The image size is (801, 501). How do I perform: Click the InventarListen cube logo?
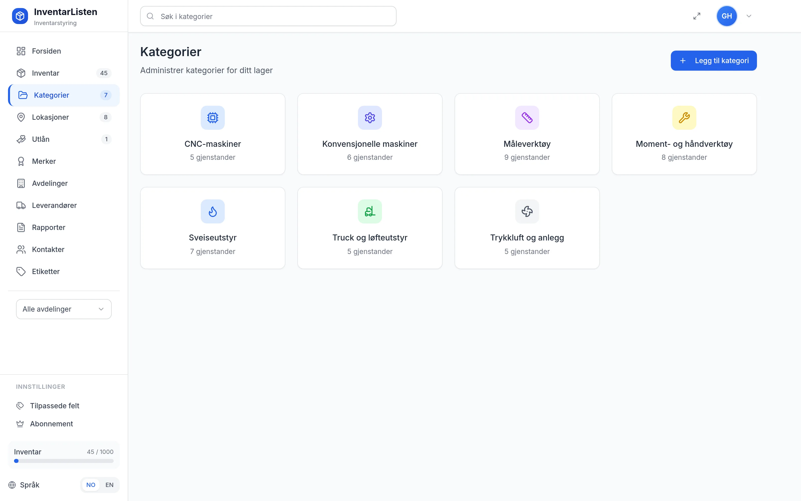[20, 16]
